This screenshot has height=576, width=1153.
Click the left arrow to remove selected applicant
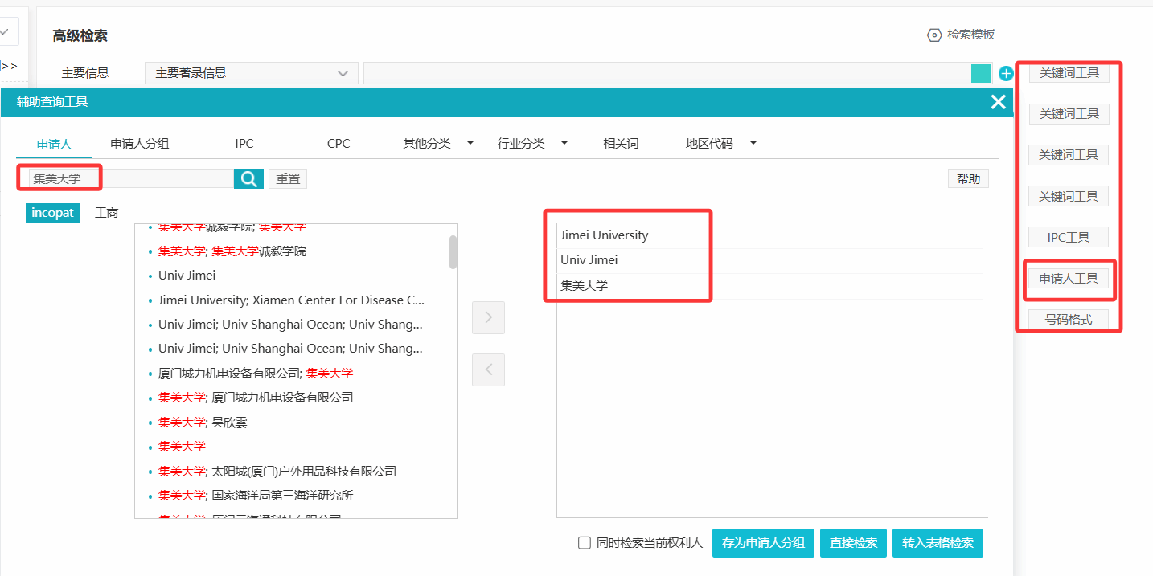point(488,370)
